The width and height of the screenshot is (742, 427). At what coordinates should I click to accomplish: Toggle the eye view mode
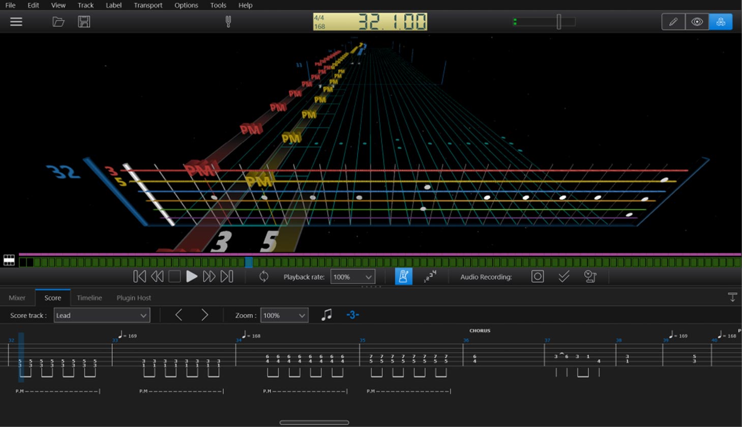697,22
